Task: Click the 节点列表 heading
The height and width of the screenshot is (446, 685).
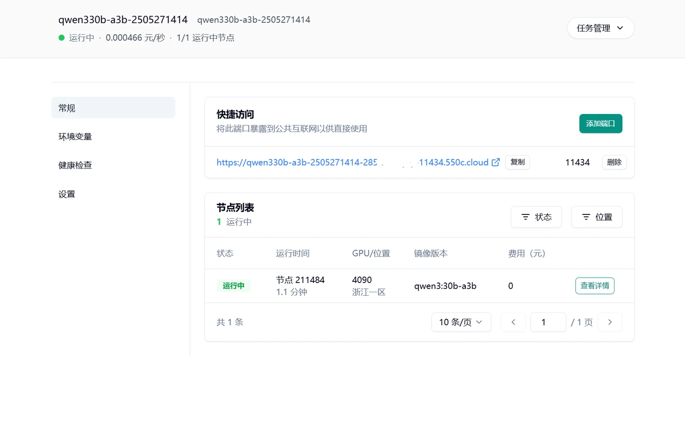Action: click(235, 208)
